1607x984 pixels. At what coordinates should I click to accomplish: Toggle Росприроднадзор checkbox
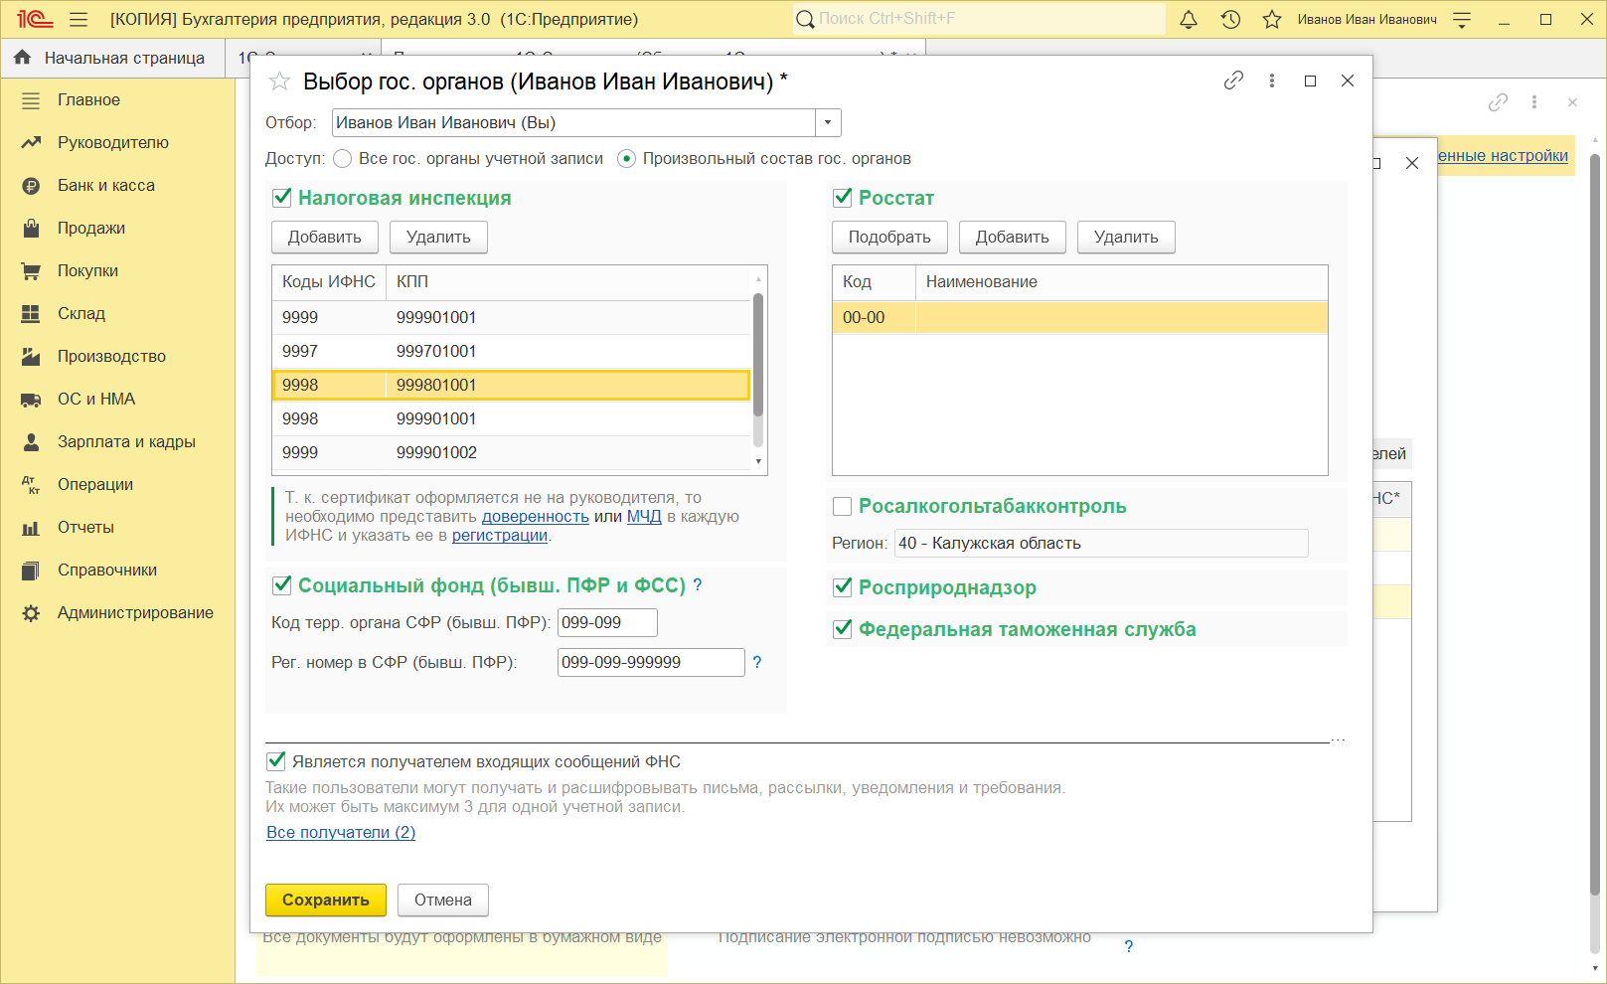(x=842, y=586)
